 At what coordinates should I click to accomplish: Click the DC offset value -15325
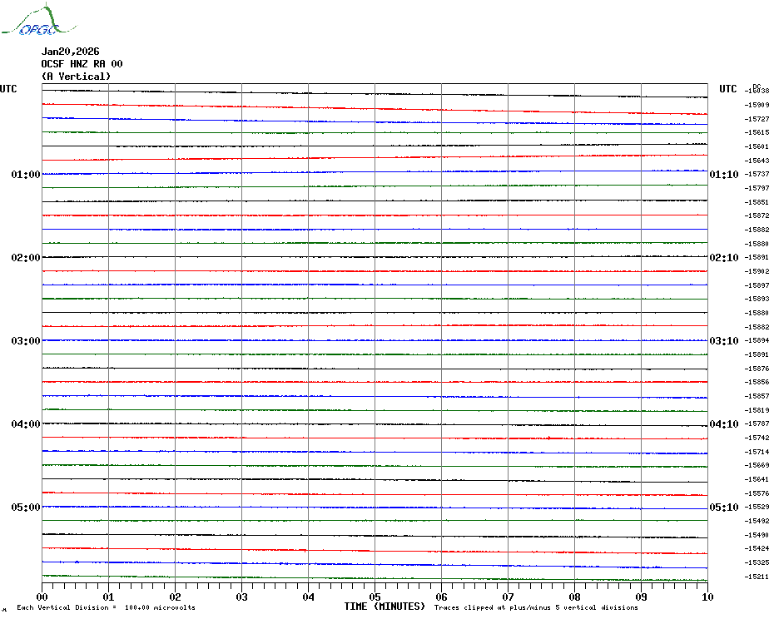(757, 562)
